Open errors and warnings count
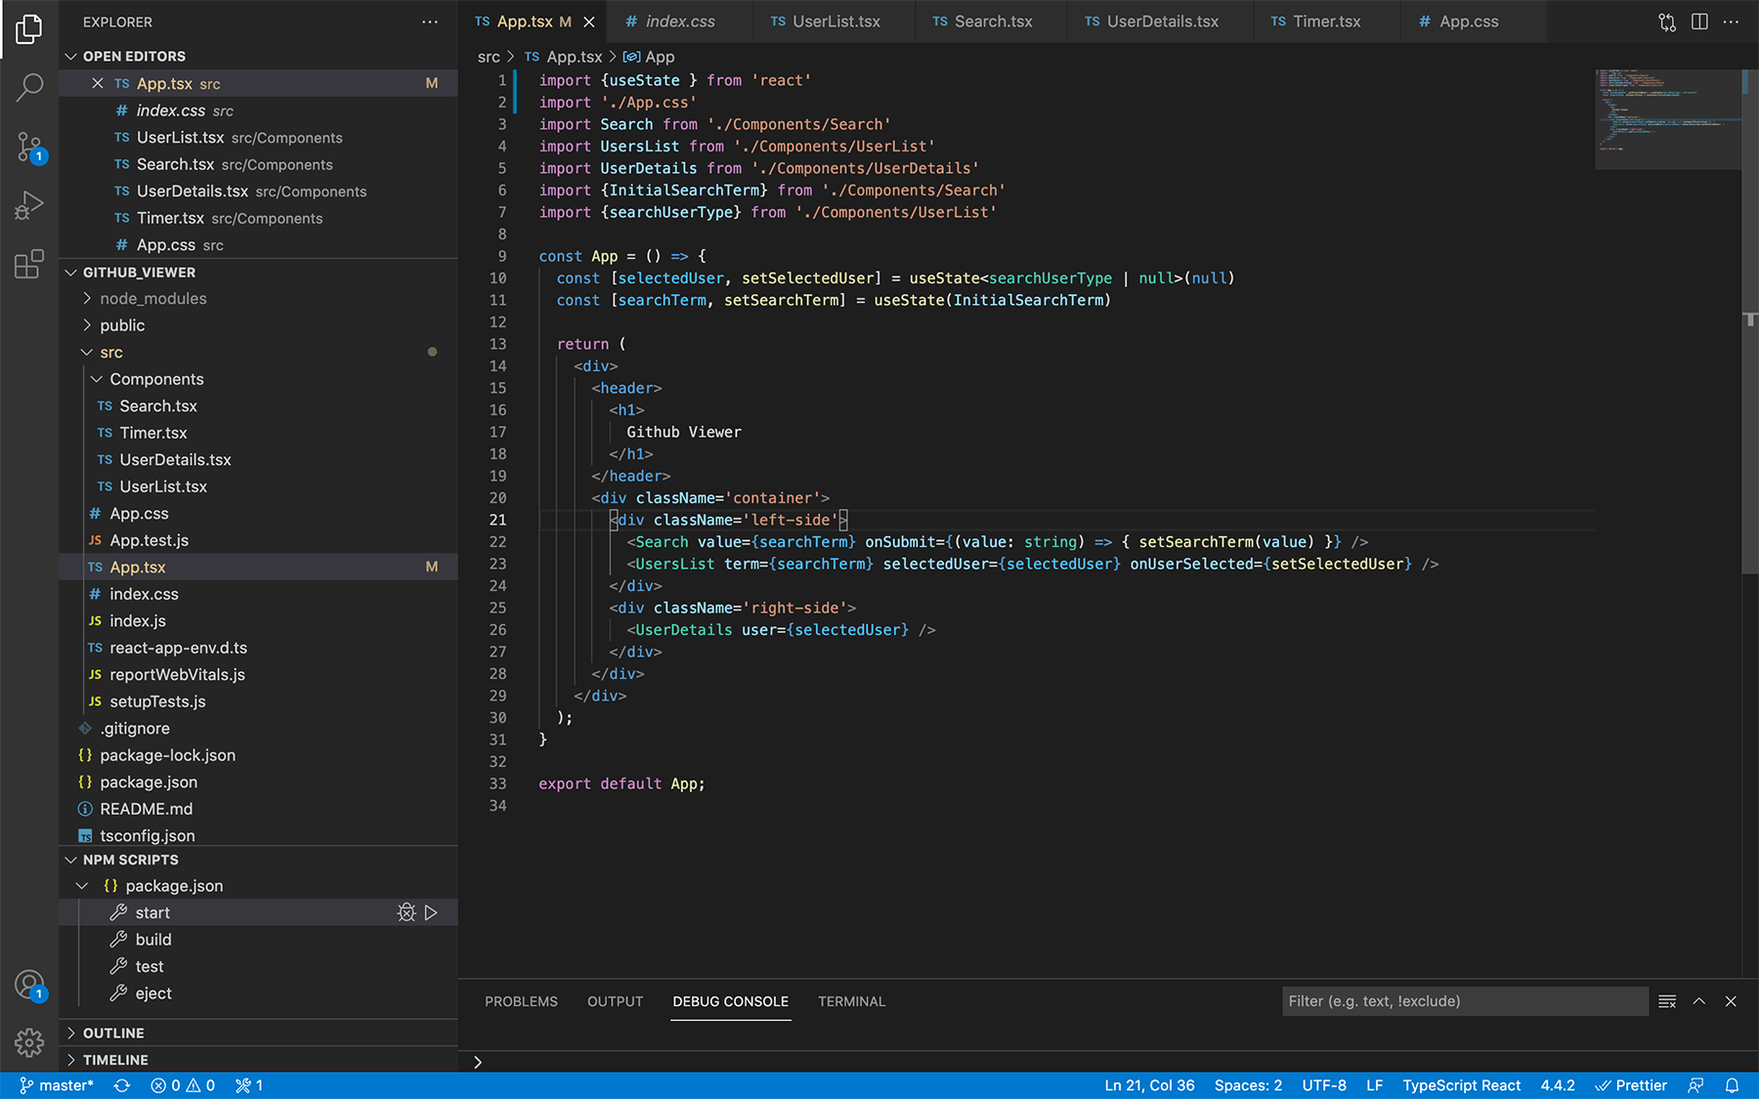 183,1085
